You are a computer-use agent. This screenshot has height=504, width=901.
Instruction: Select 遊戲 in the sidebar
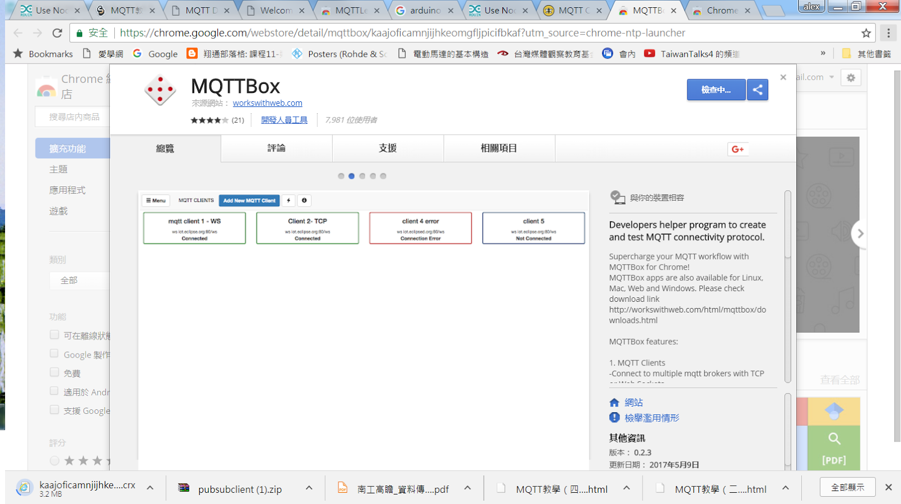tap(59, 211)
